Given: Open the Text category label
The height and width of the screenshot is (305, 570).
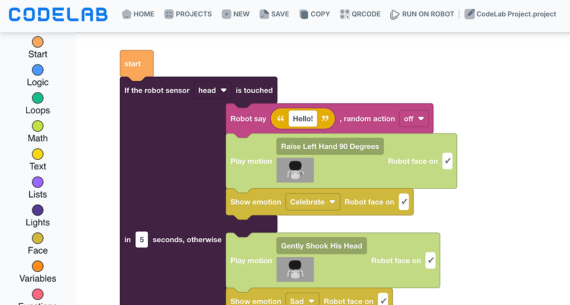Looking at the screenshot, I should pyautogui.click(x=38, y=166).
